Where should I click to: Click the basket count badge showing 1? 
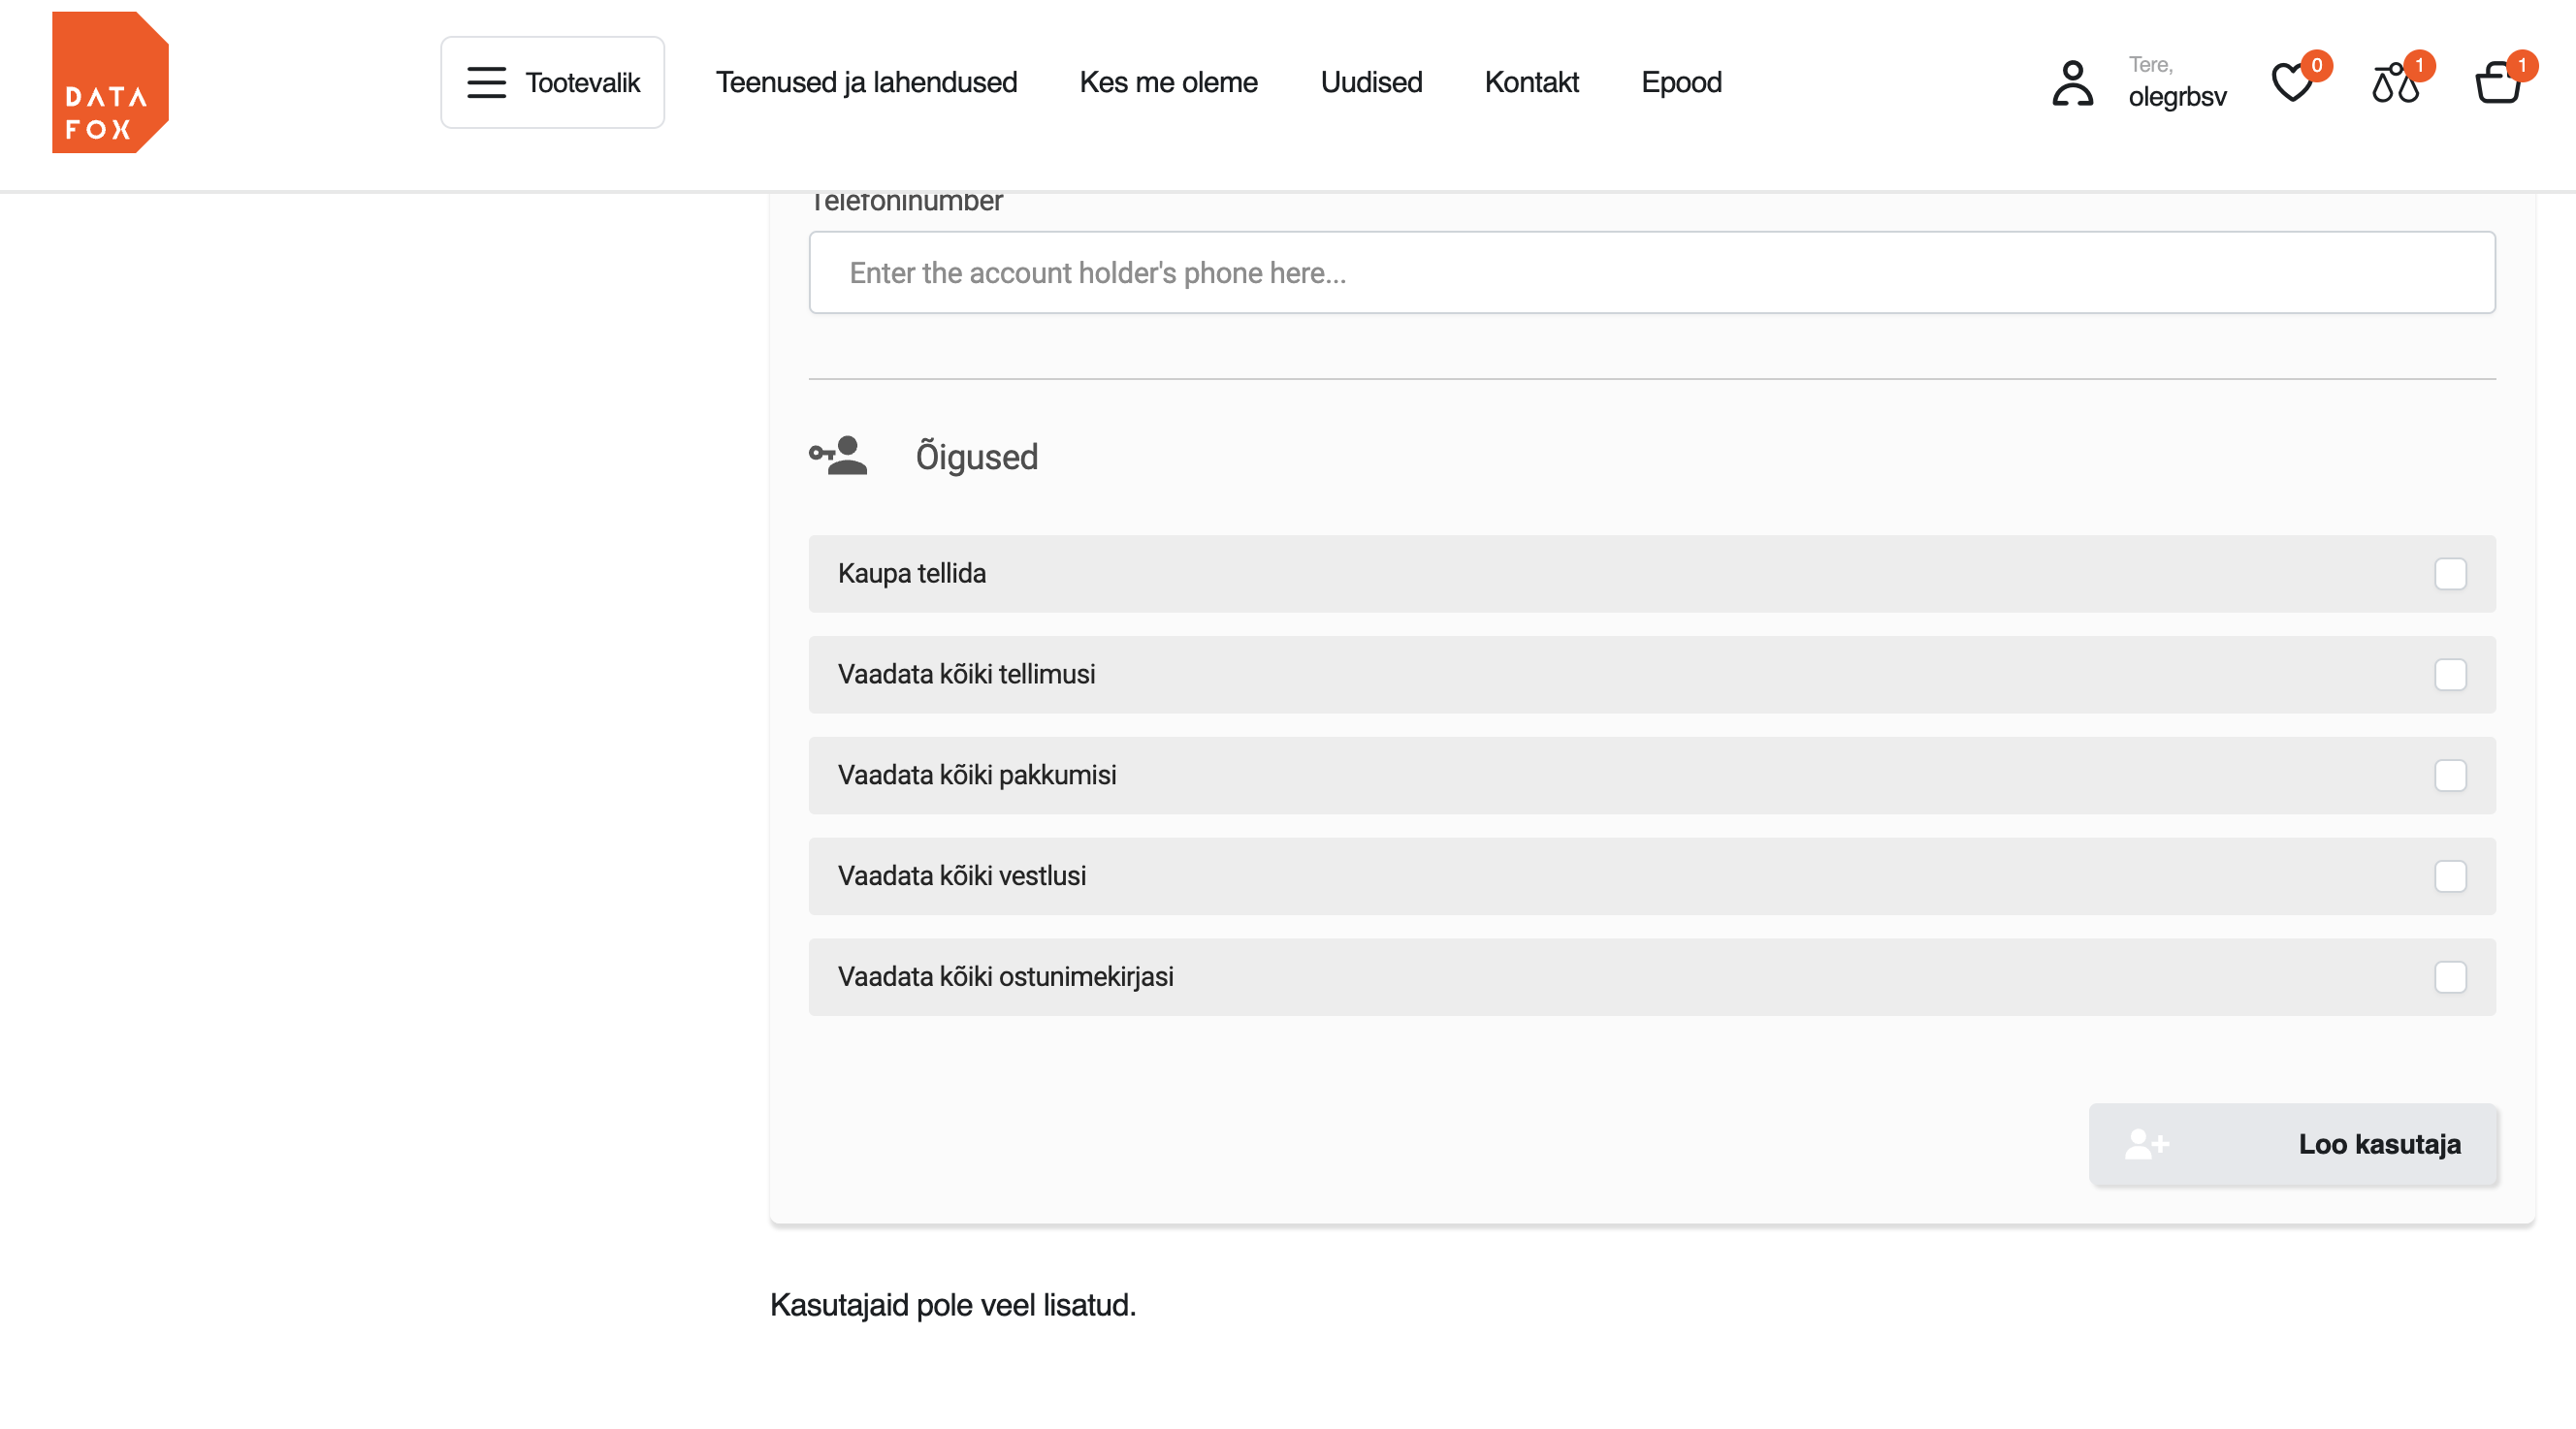[2522, 65]
